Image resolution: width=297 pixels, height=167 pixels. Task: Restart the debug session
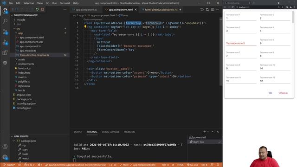pos(37,9)
